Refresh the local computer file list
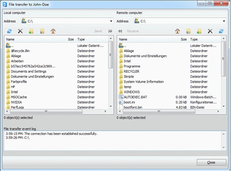 pos(9,31)
